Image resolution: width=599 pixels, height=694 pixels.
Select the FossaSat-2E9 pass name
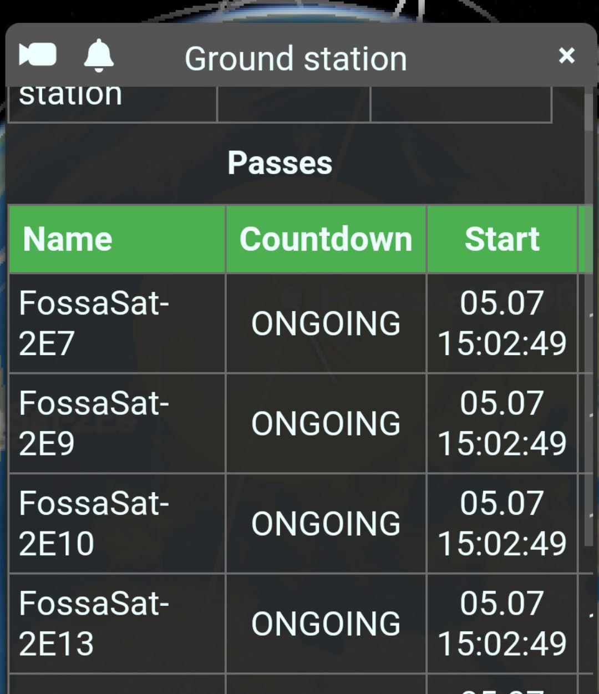(x=93, y=423)
